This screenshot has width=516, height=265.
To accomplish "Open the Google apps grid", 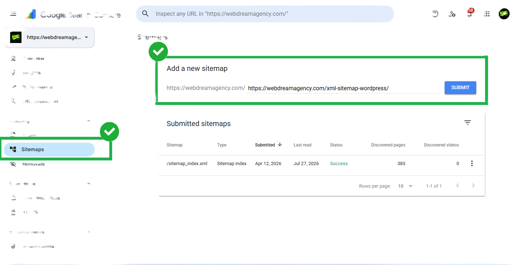I will (x=487, y=14).
